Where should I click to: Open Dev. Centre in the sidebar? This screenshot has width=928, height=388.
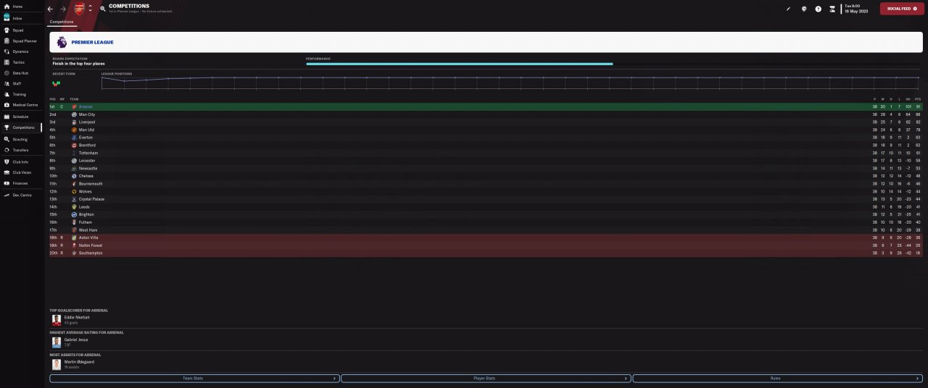click(22, 195)
